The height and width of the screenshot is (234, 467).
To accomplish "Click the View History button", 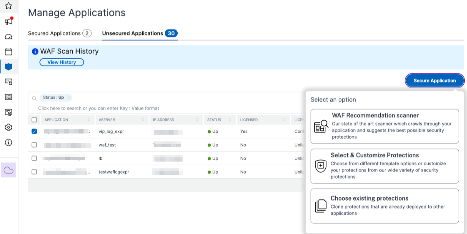I will click(x=62, y=62).
